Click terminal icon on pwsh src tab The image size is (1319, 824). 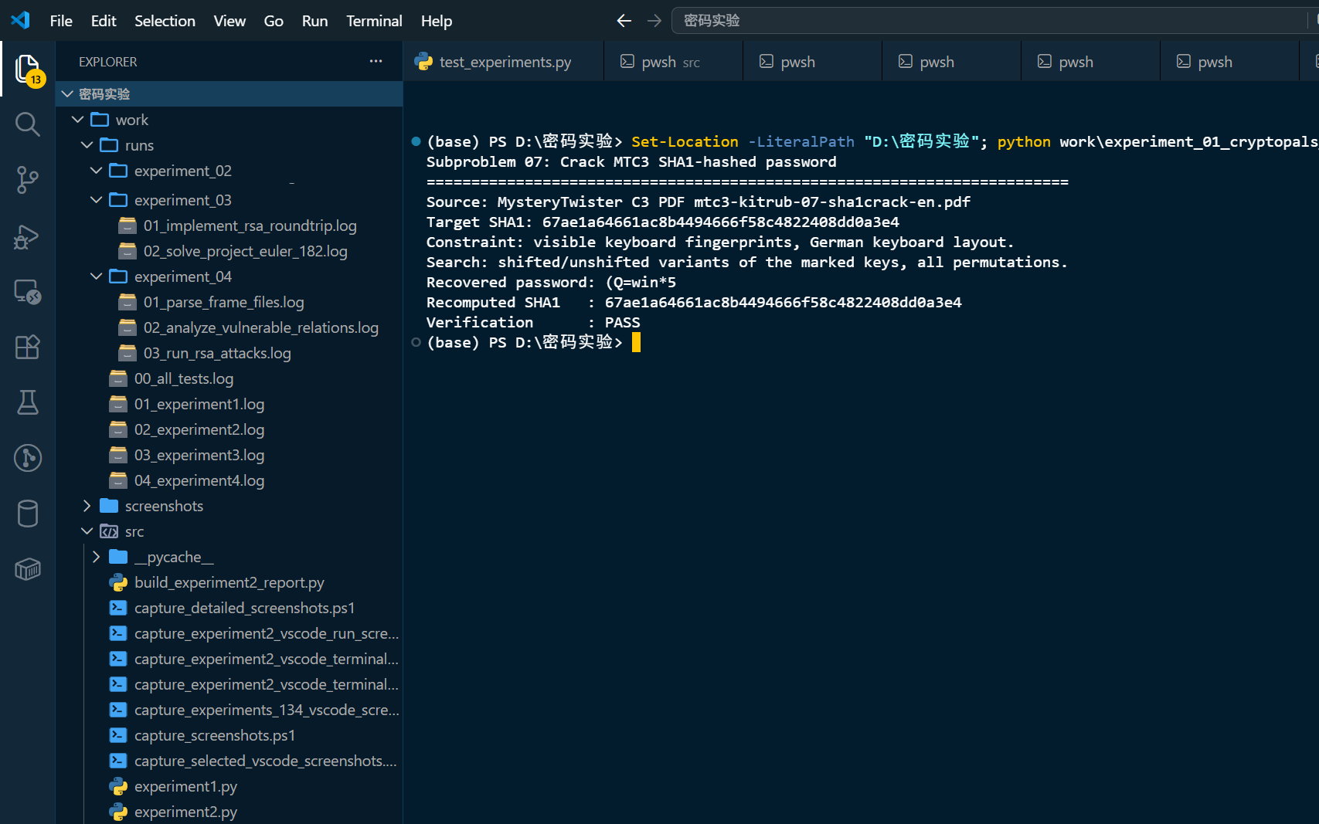click(627, 62)
